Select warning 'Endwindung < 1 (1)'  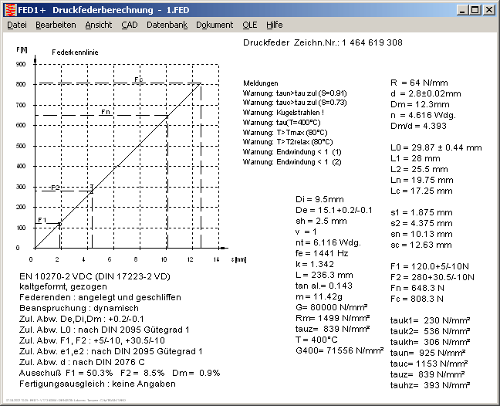click(x=292, y=152)
